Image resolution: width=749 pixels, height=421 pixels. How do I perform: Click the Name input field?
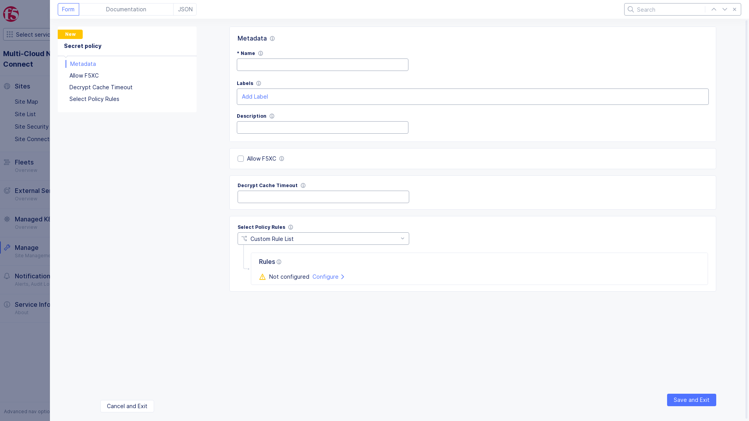pos(322,65)
